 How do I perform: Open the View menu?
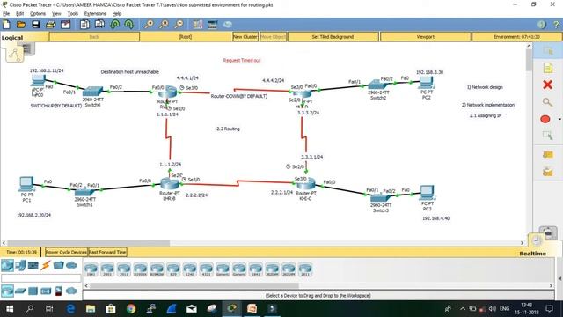pyautogui.click(x=56, y=14)
